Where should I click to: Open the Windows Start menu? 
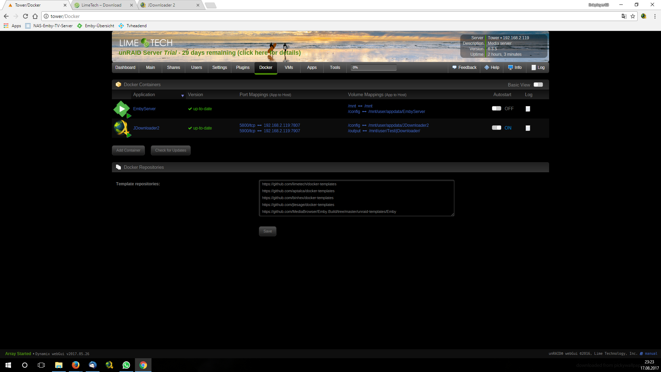pos(8,365)
